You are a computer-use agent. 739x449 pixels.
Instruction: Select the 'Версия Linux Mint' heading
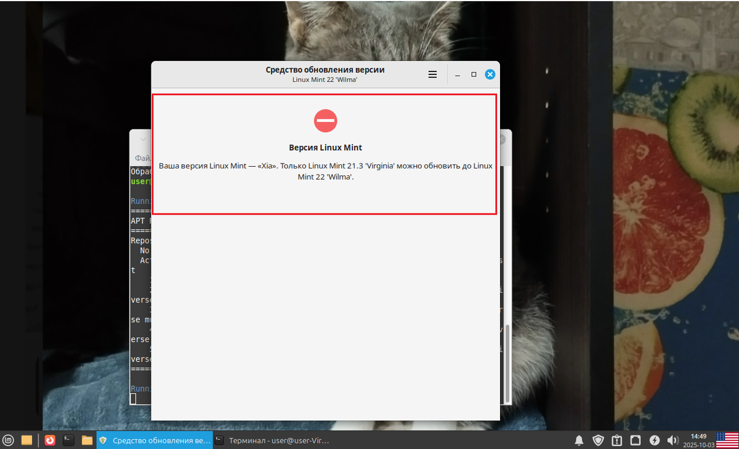325,148
